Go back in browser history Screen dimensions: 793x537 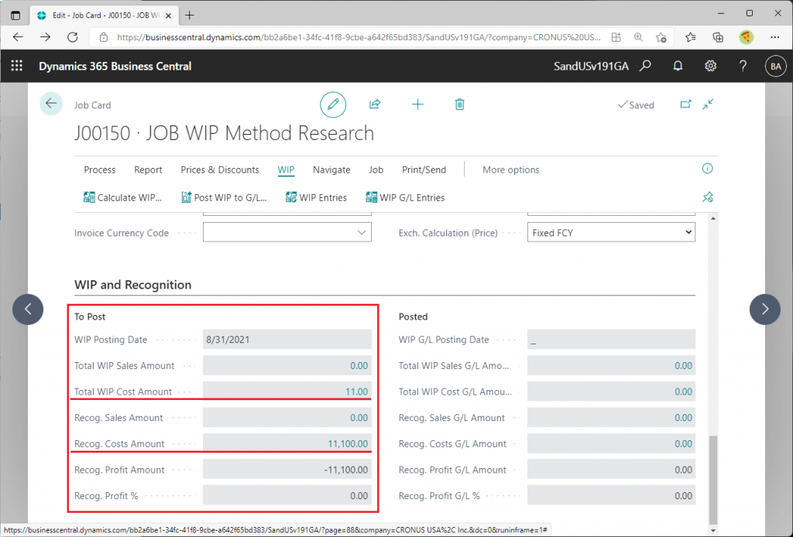[19, 37]
